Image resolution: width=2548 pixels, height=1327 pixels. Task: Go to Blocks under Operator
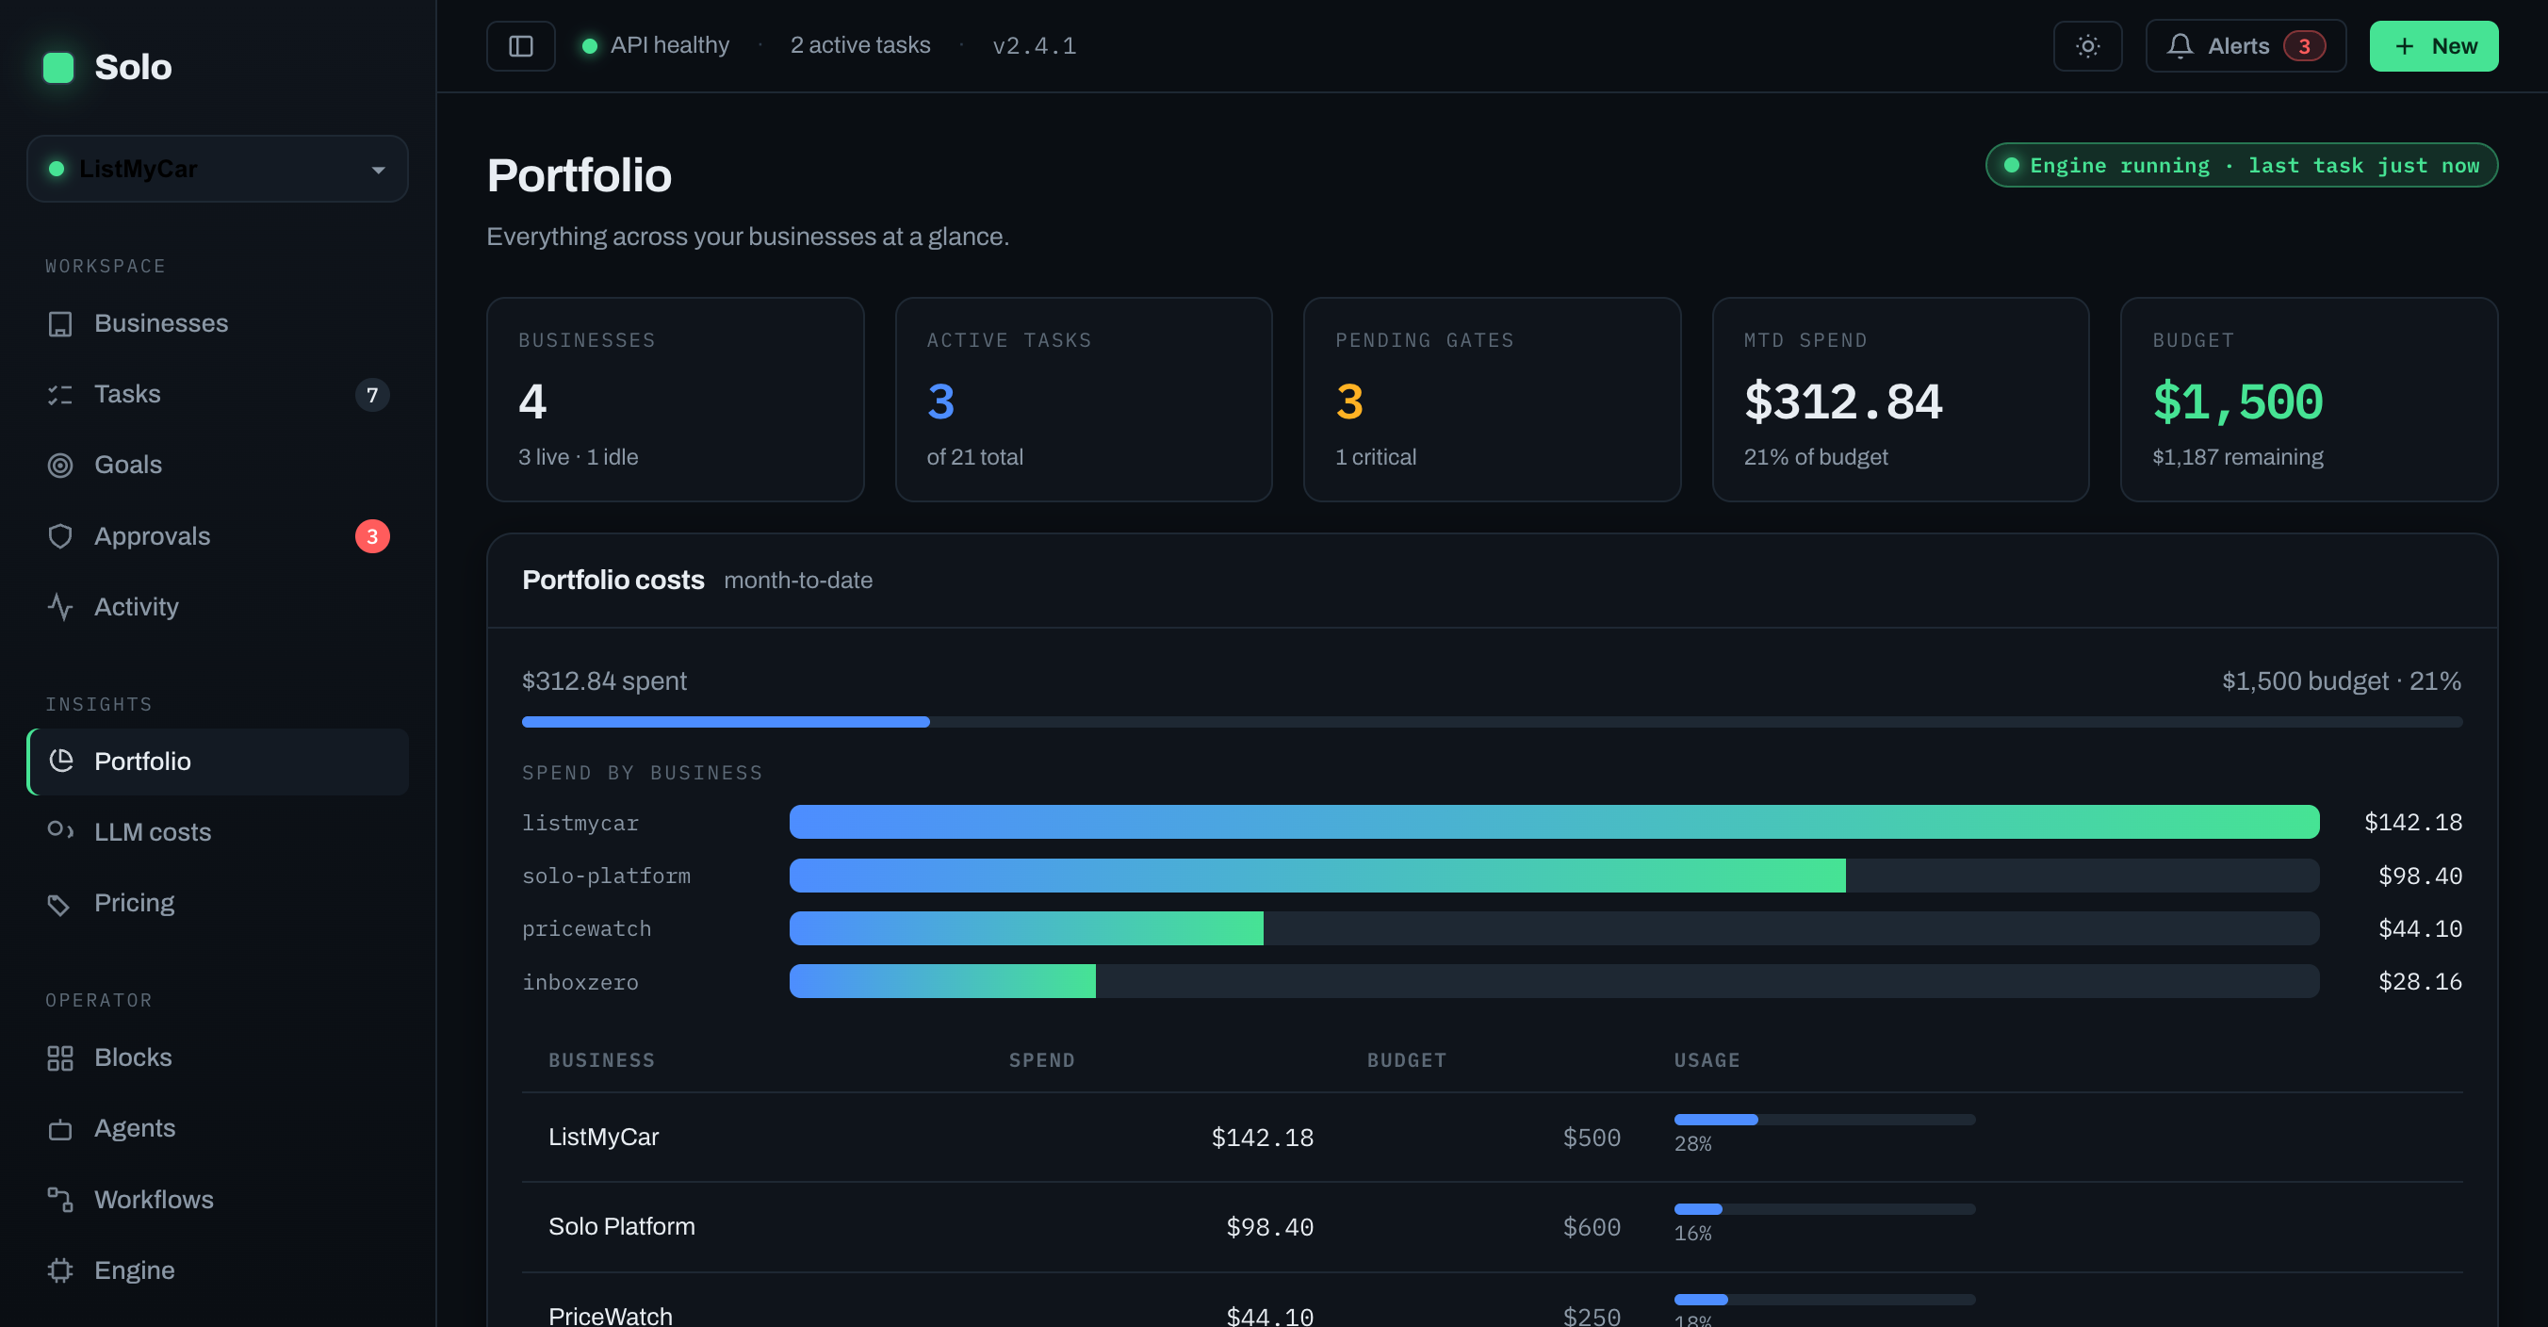(218, 1057)
